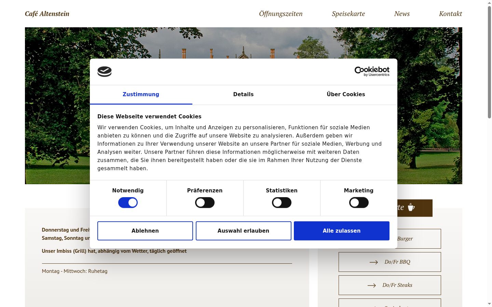The height and width of the screenshot is (307, 492).
Task: Open the Do/Fr Steaks menu link
Action: click(x=390, y=285)
